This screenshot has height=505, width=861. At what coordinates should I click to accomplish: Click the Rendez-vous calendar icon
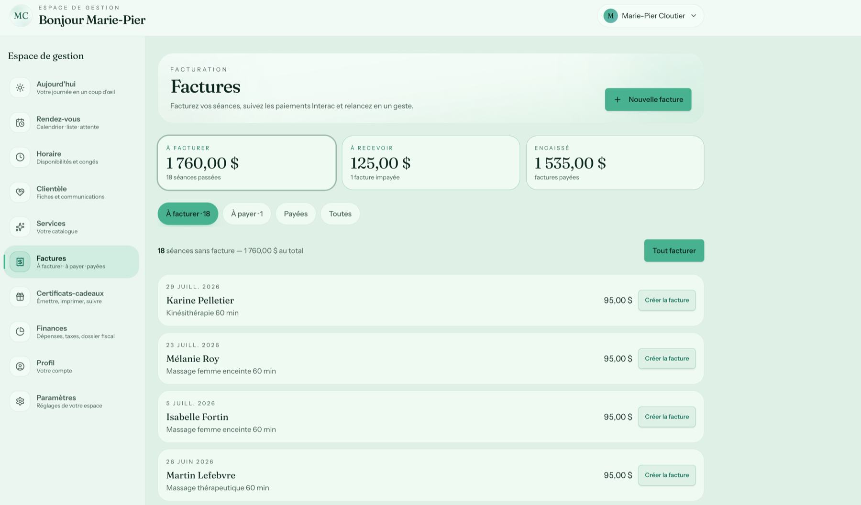20,123
